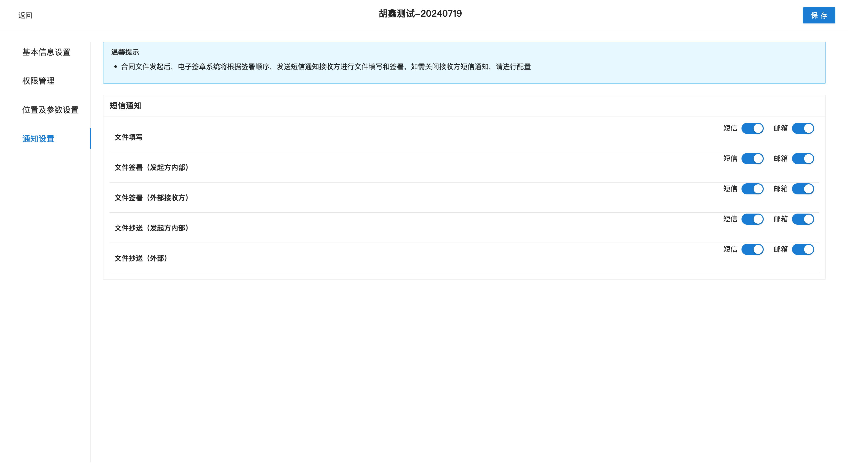This screenshot has height=468, width=848.
Task: Select 通知设置 tab
Action: 38,138
